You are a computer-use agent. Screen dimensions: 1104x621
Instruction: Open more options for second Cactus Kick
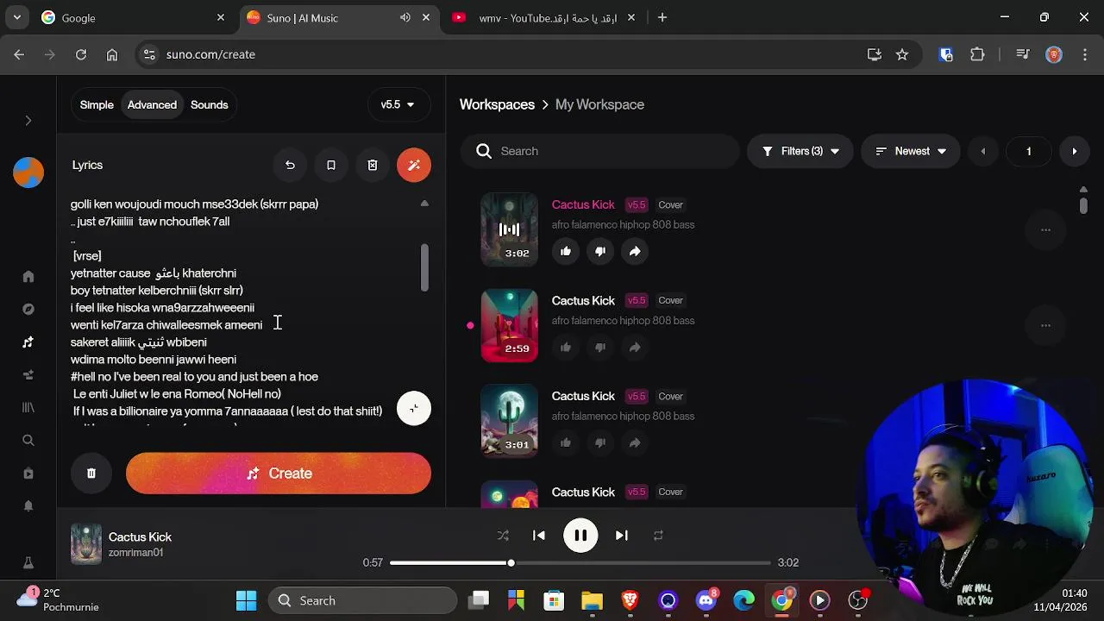1045,325
